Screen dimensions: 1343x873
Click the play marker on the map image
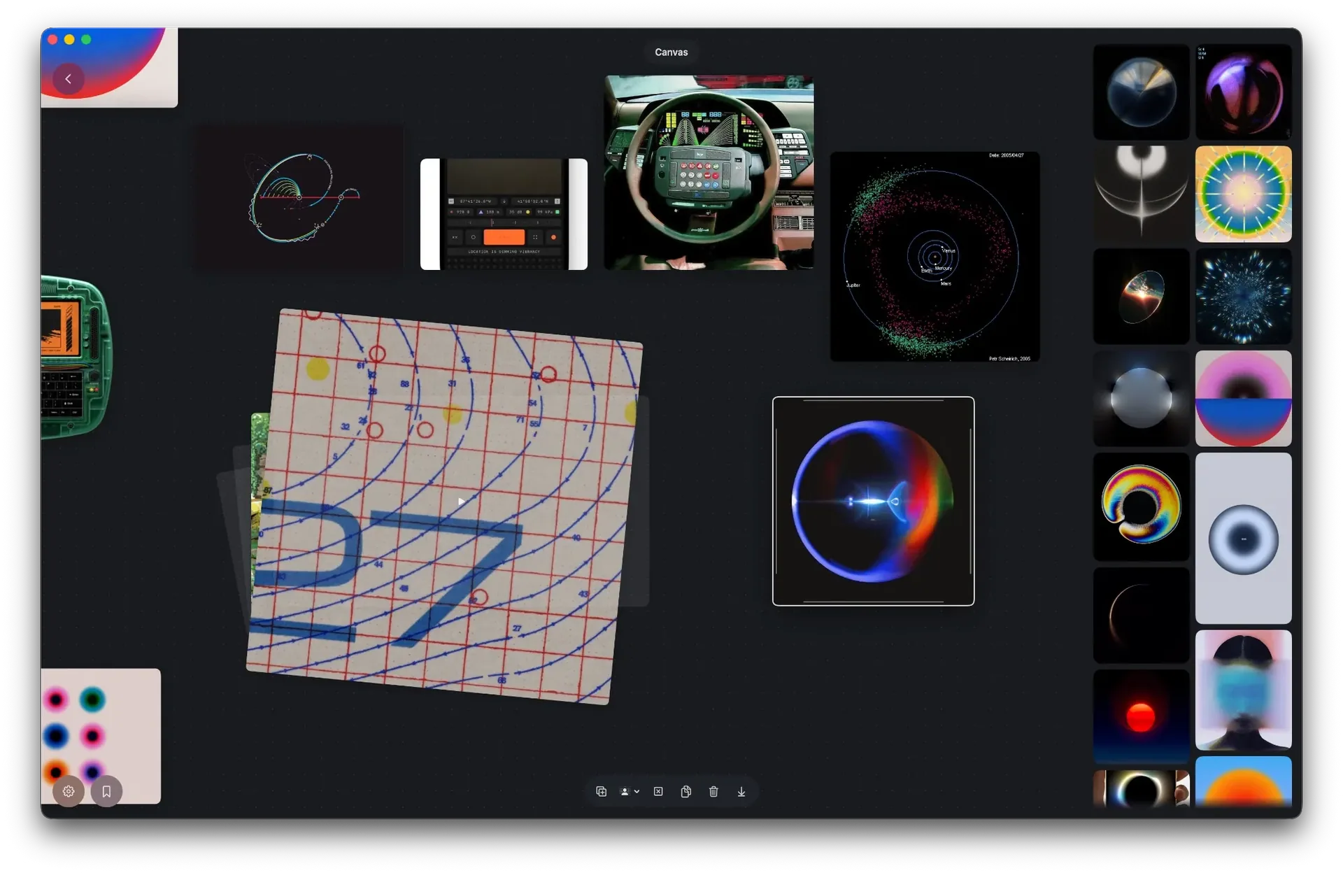(461, 501)
